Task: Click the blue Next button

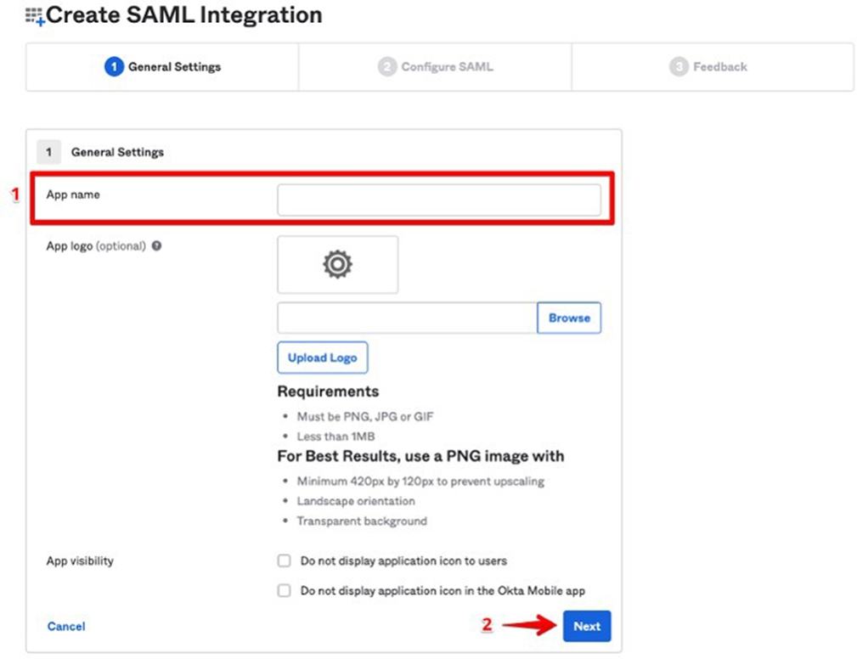Action: (x=586, y=626)
